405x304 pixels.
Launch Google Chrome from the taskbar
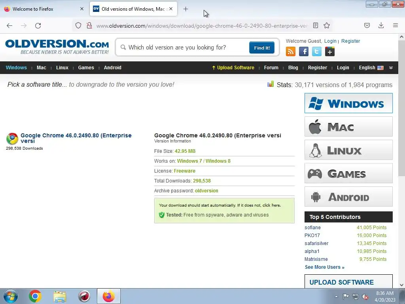tap(35, 296)
